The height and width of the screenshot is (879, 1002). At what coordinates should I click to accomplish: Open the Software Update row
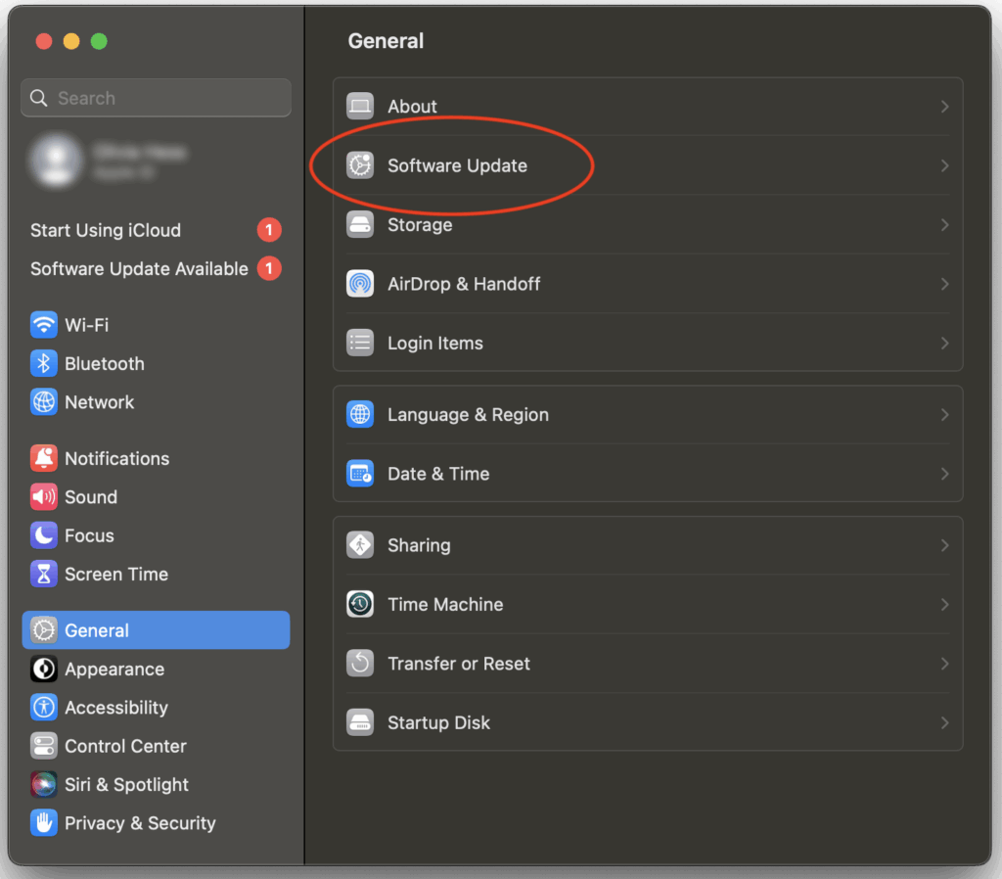pyautogui.click(x=457, y=166)
